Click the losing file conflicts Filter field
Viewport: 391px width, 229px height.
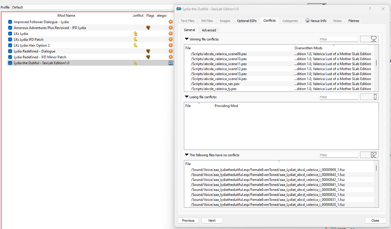coord(339,97)
